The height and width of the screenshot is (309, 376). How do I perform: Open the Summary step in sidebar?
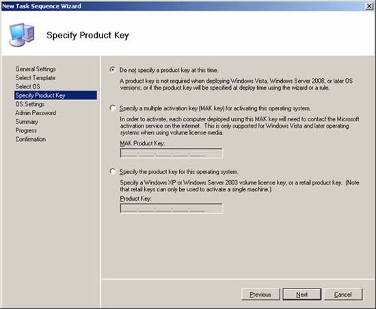pyautogui.click(x=27, y=121)
